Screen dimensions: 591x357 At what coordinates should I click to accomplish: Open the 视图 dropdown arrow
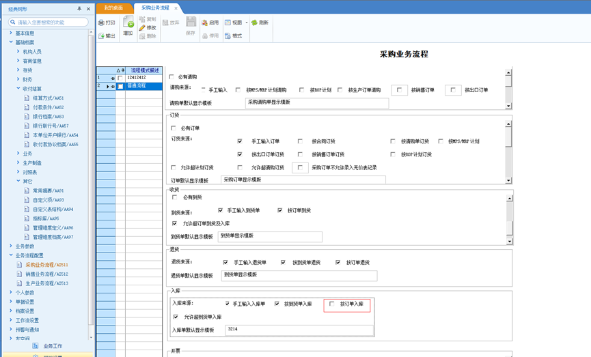(x=247, y=23)
